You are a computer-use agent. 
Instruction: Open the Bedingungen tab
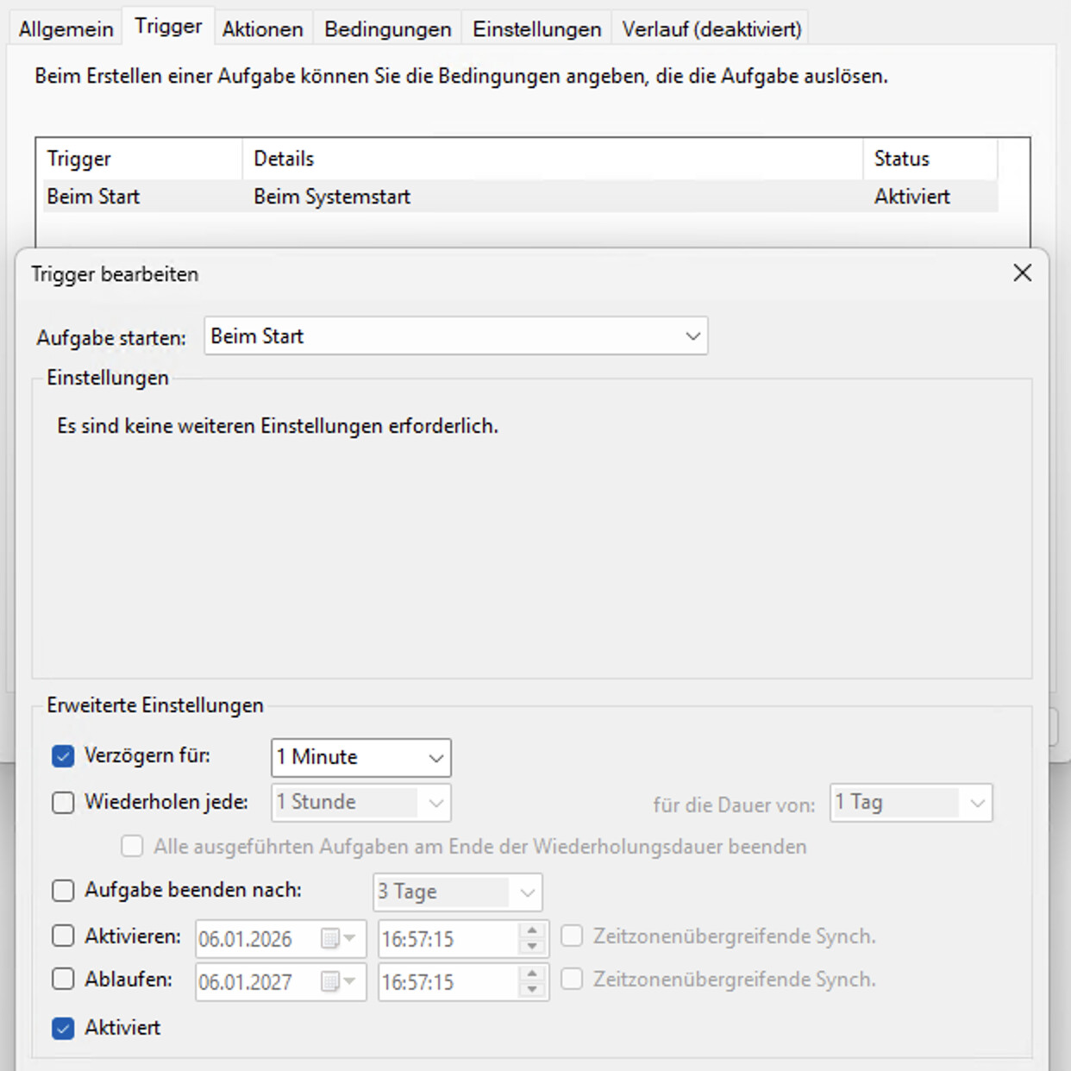point(387,29)
